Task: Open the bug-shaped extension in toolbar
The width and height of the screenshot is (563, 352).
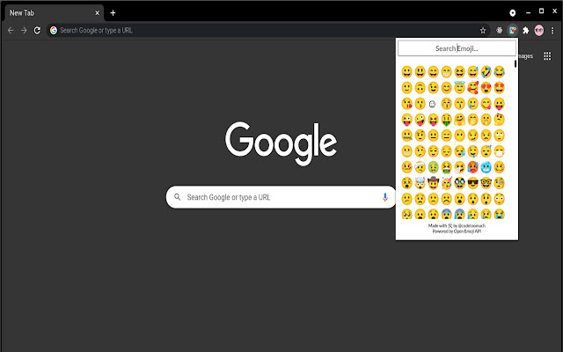Action: click(x=499, y=31)
